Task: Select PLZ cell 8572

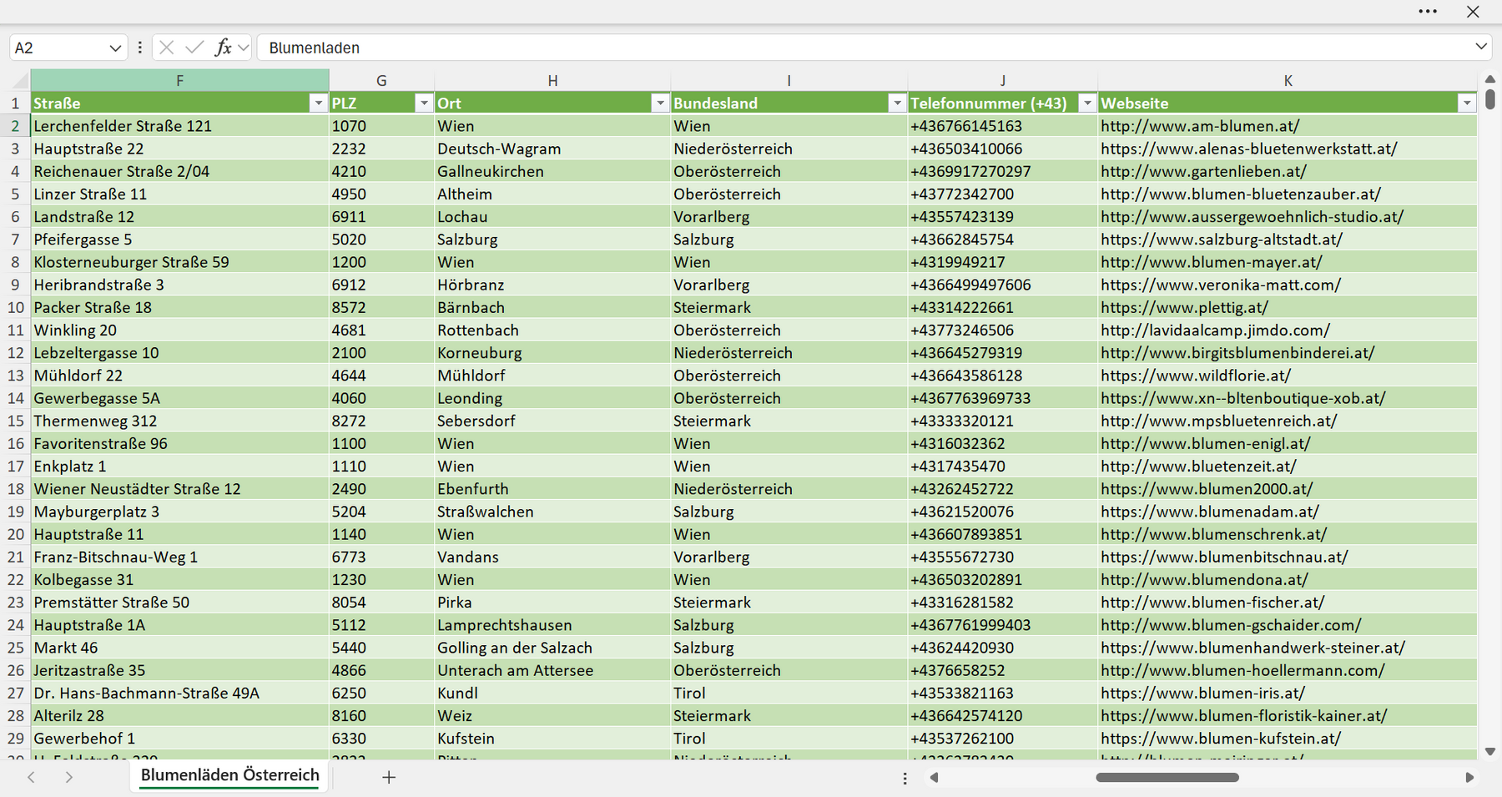Action: tap(381, 307)
